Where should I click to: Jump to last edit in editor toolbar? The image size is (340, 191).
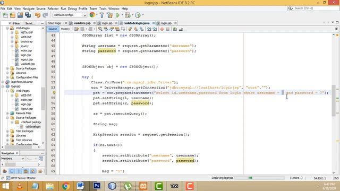76,29
